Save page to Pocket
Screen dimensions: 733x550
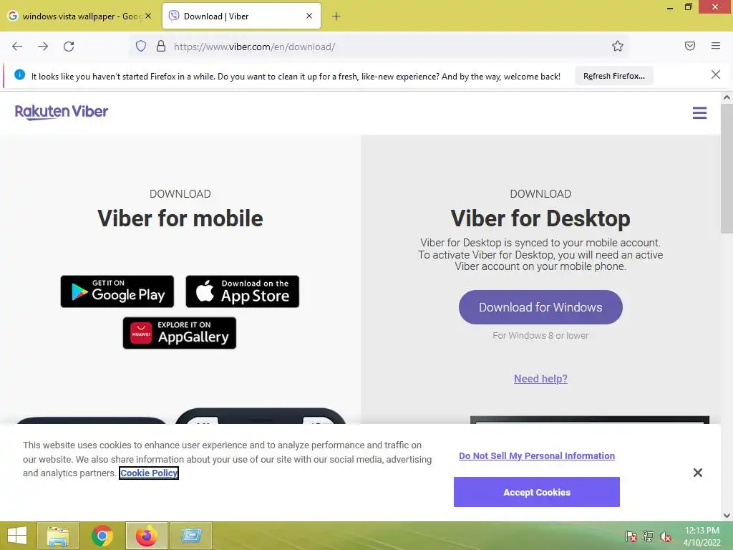click(x=690, y=46)
